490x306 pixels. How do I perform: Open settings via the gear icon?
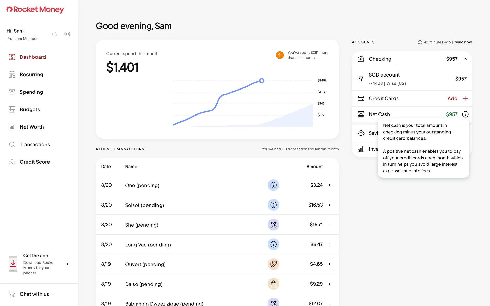[67, 34]
